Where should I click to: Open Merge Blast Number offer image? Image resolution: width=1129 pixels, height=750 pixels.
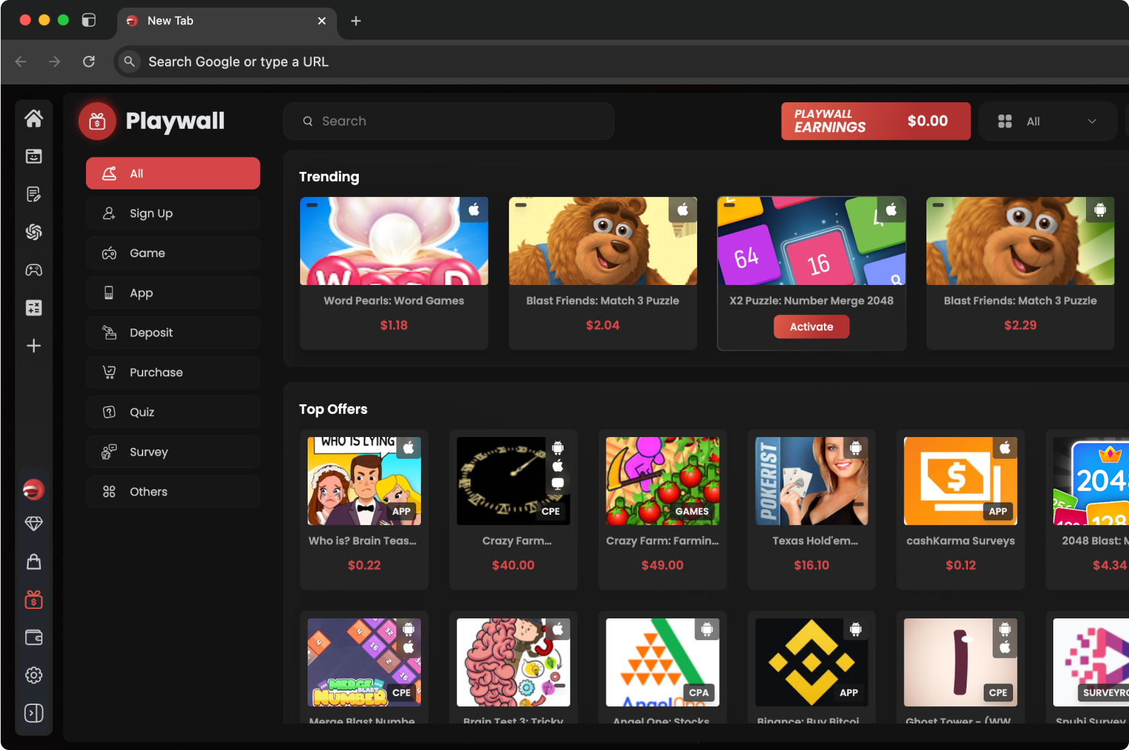click(x=364, y=662)
